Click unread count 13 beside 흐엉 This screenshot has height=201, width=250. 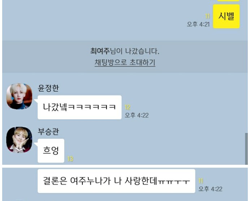tap(70, 159)
